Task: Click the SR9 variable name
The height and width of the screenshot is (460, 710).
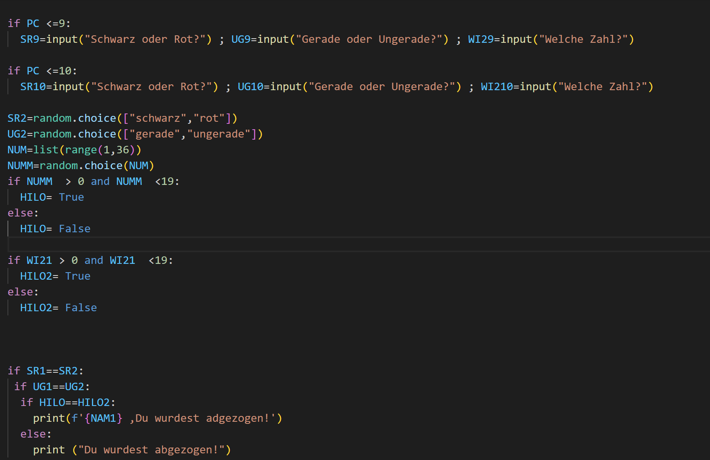Action: point(30,39)
